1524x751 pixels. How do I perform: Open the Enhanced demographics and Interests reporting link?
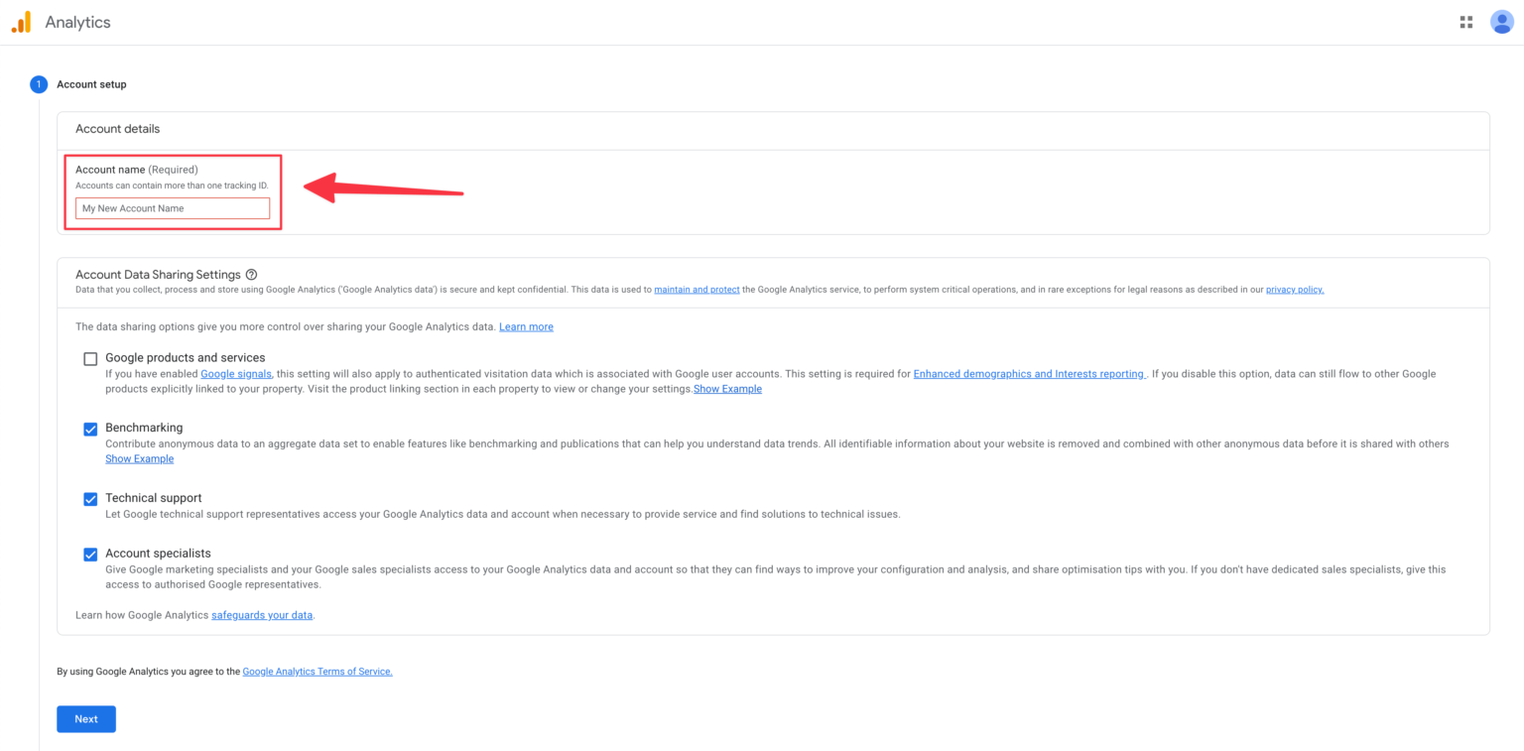coord(1028,373)
